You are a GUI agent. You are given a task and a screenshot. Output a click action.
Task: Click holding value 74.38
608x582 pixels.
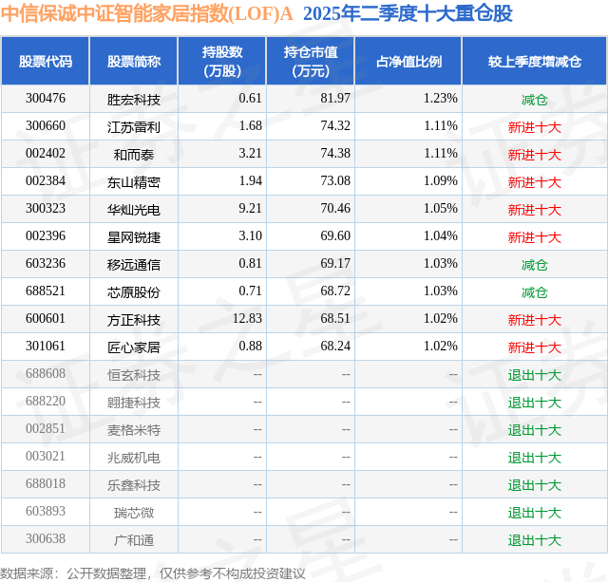(x=335, y=154)
